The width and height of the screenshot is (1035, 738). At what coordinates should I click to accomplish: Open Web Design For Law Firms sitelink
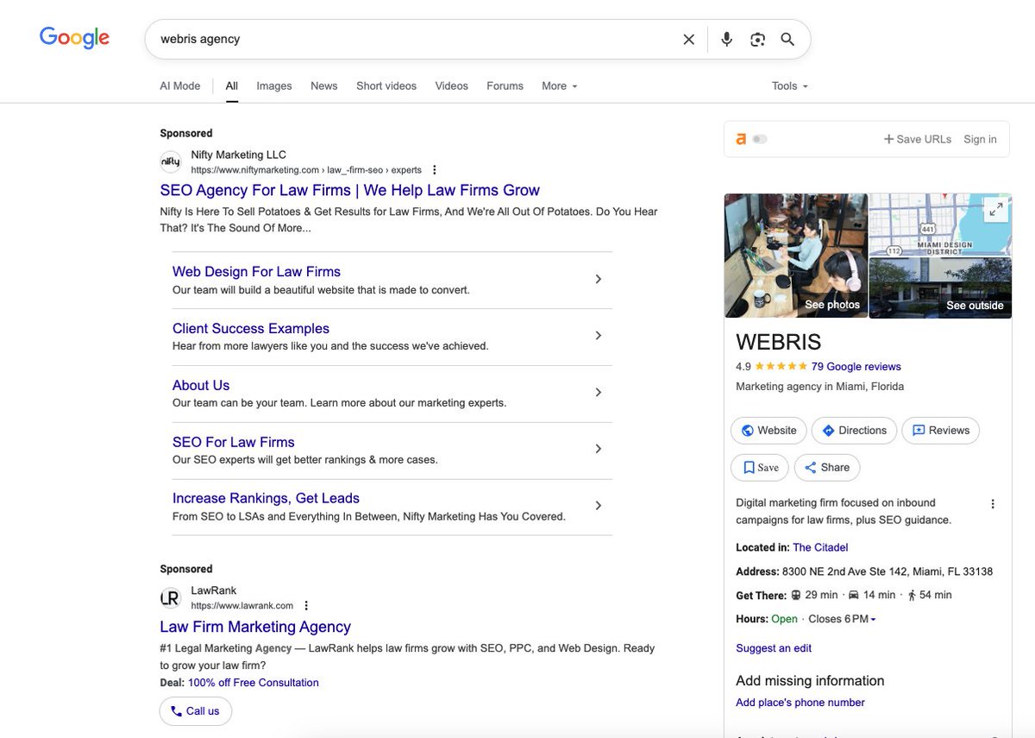coord(256,272)
